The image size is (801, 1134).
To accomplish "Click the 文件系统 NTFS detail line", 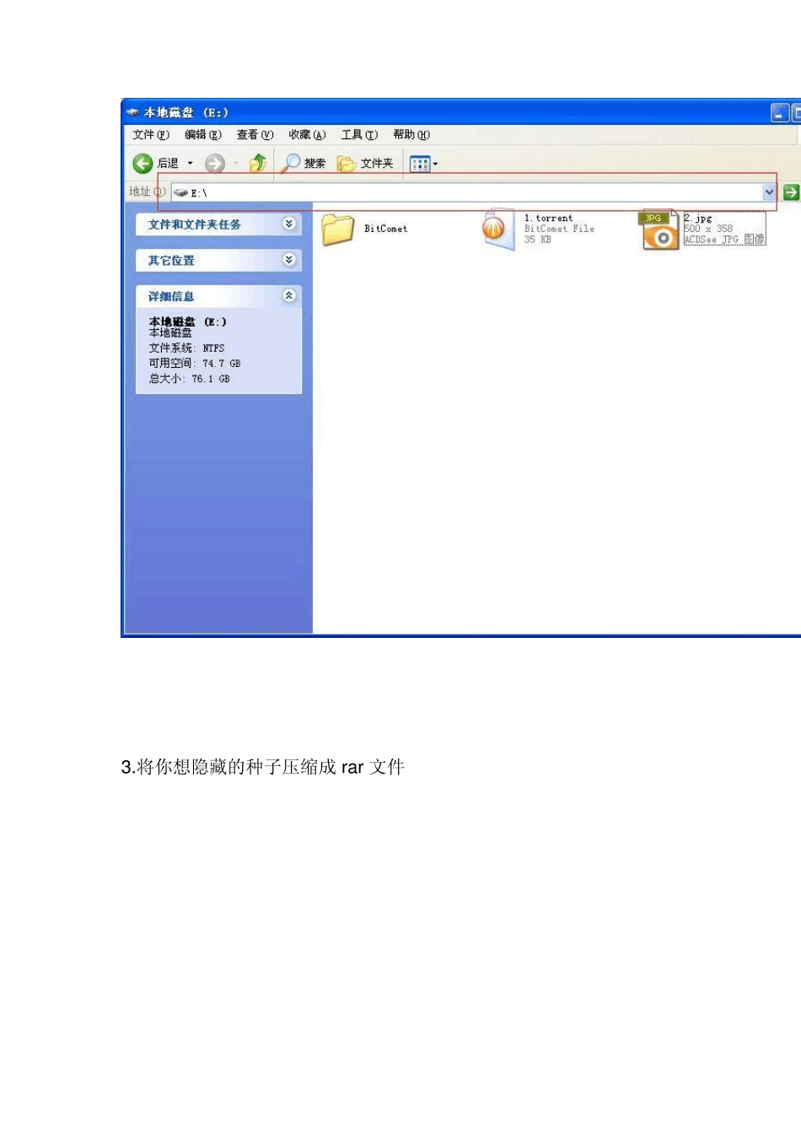I will point(187,348).
